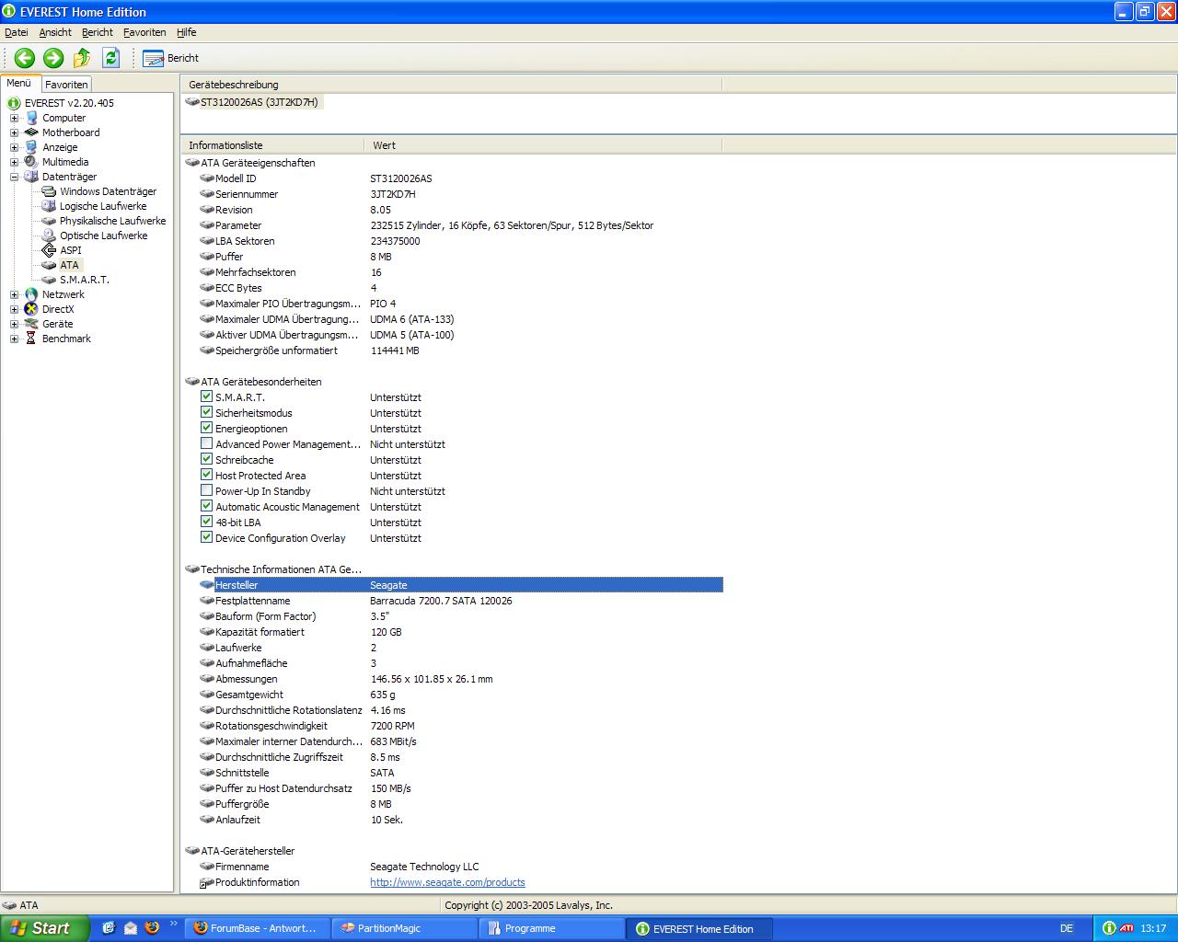Refresh the current page with the refresh icon
The image size is (1178, 942).
point(110,58)
